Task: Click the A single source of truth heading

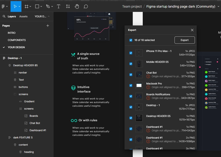Action: tap(88, 56)
